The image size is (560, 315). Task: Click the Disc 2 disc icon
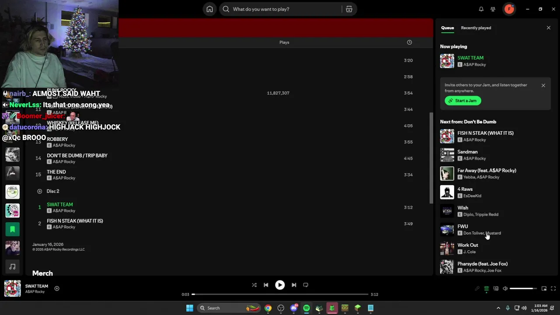(39, 191)
